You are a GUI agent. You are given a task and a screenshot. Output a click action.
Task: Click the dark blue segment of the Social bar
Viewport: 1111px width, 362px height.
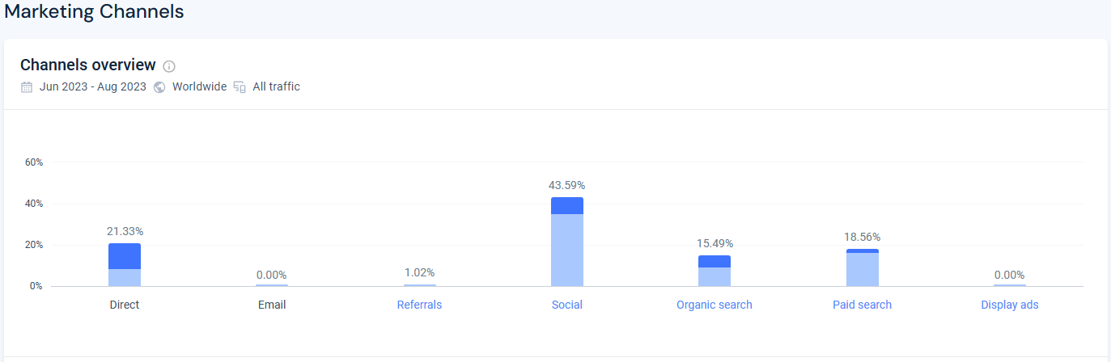click(x=567, y=205)
